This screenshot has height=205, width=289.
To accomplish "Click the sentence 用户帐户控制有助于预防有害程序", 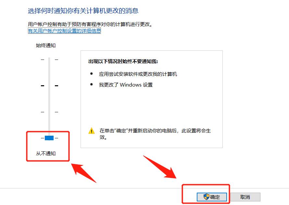I will coord(90,24).
